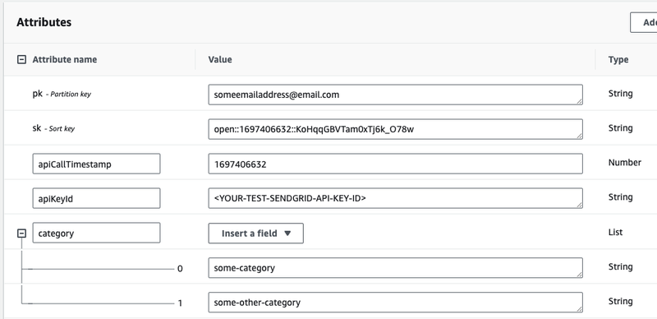The height and width of the screenshot is (319, 657).
Task: Click the Type column header
Action: (618, 60)
